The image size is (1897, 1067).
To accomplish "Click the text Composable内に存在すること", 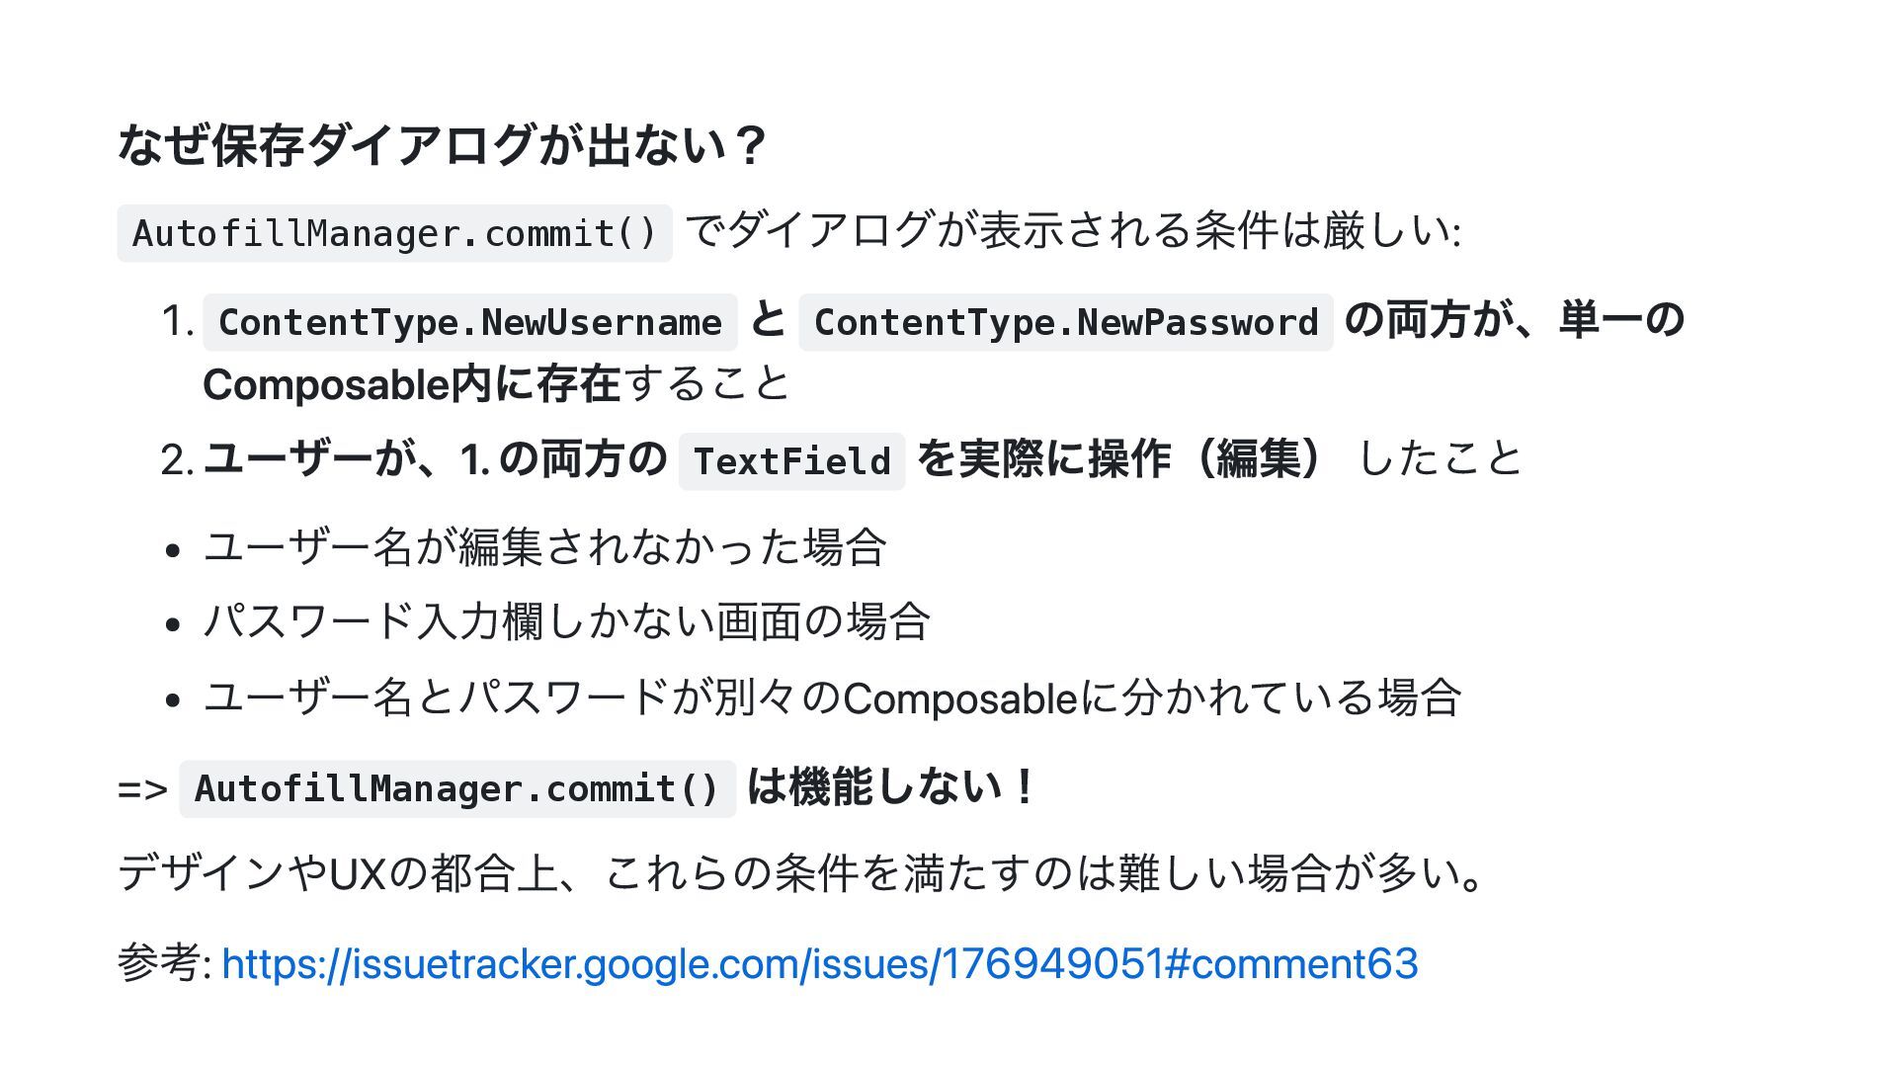I will [496, 383].
